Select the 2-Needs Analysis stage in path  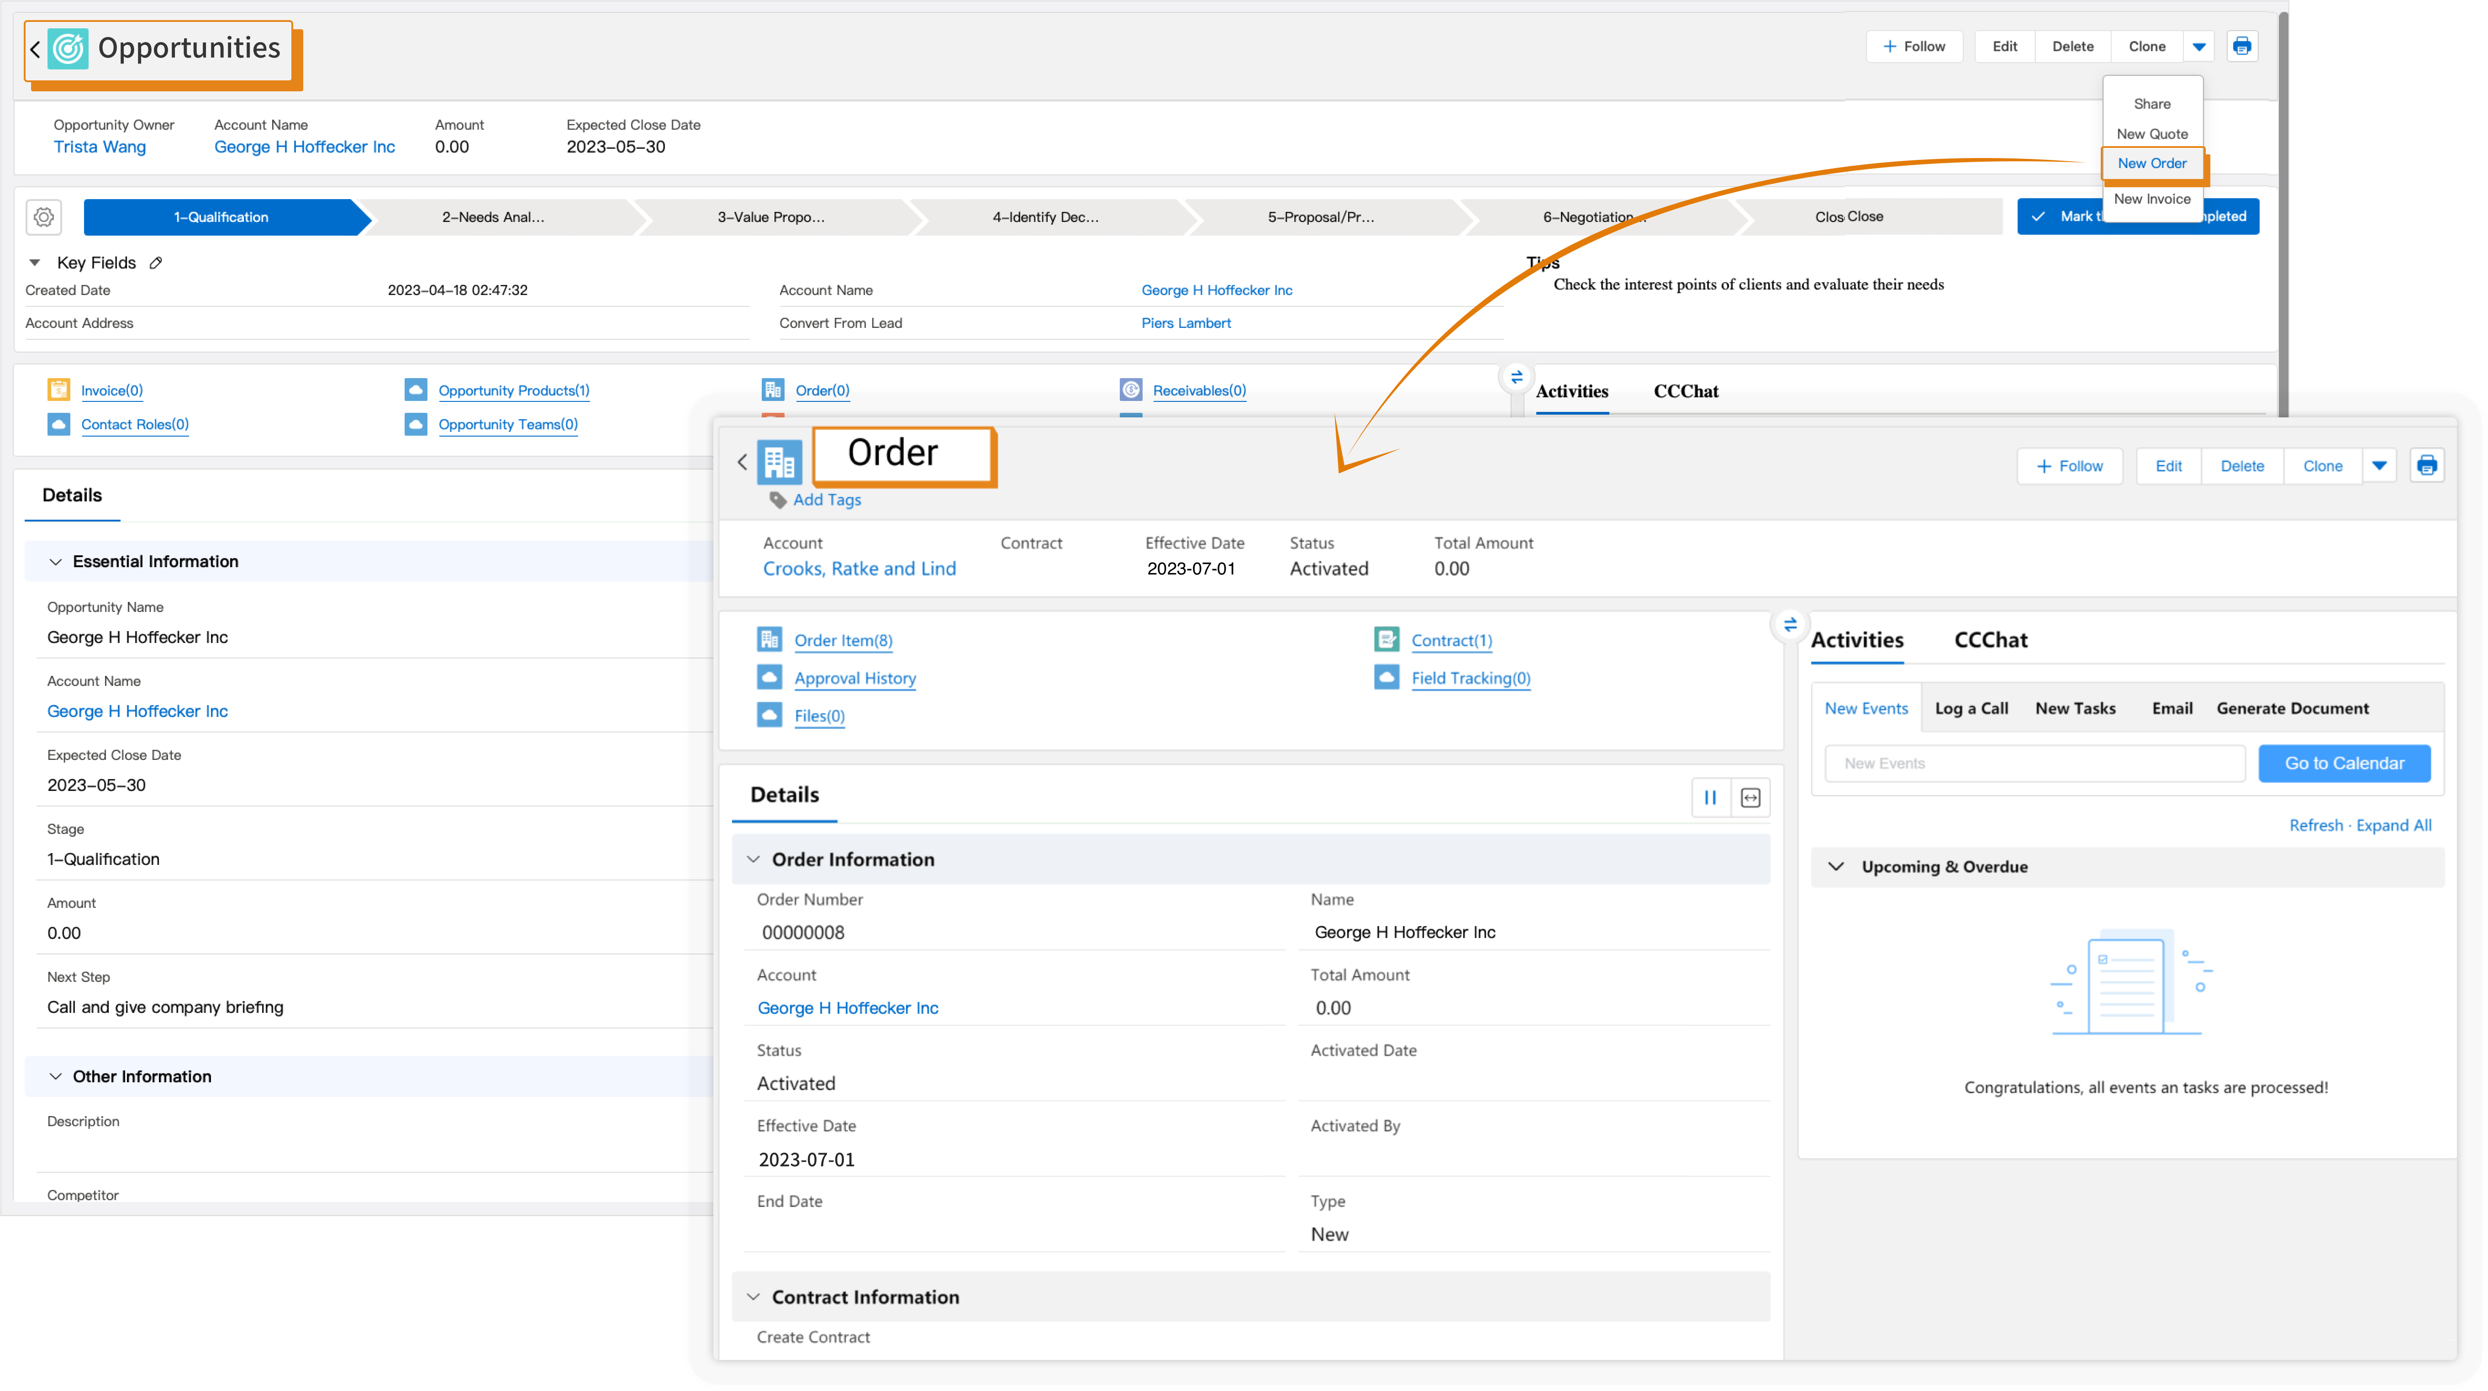pyautogui.click(x=494, y=217)
